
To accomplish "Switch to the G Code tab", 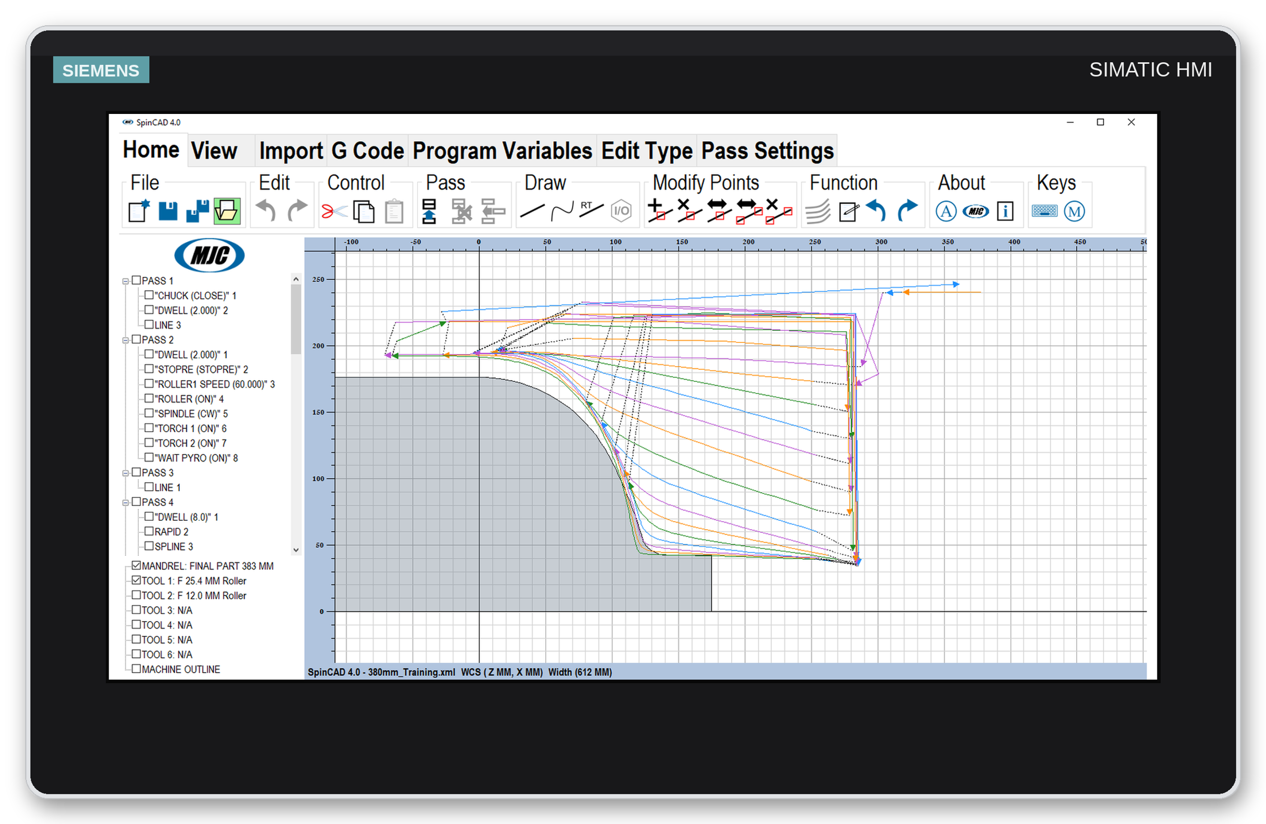I will [368, 150].
